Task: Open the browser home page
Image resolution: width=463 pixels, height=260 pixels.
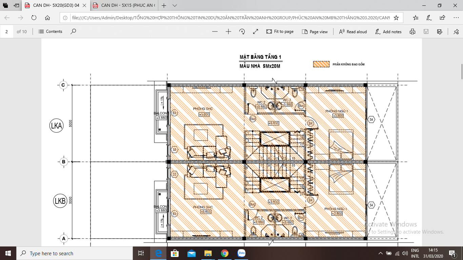Action: pyautogui.click(x=47, y=18)
